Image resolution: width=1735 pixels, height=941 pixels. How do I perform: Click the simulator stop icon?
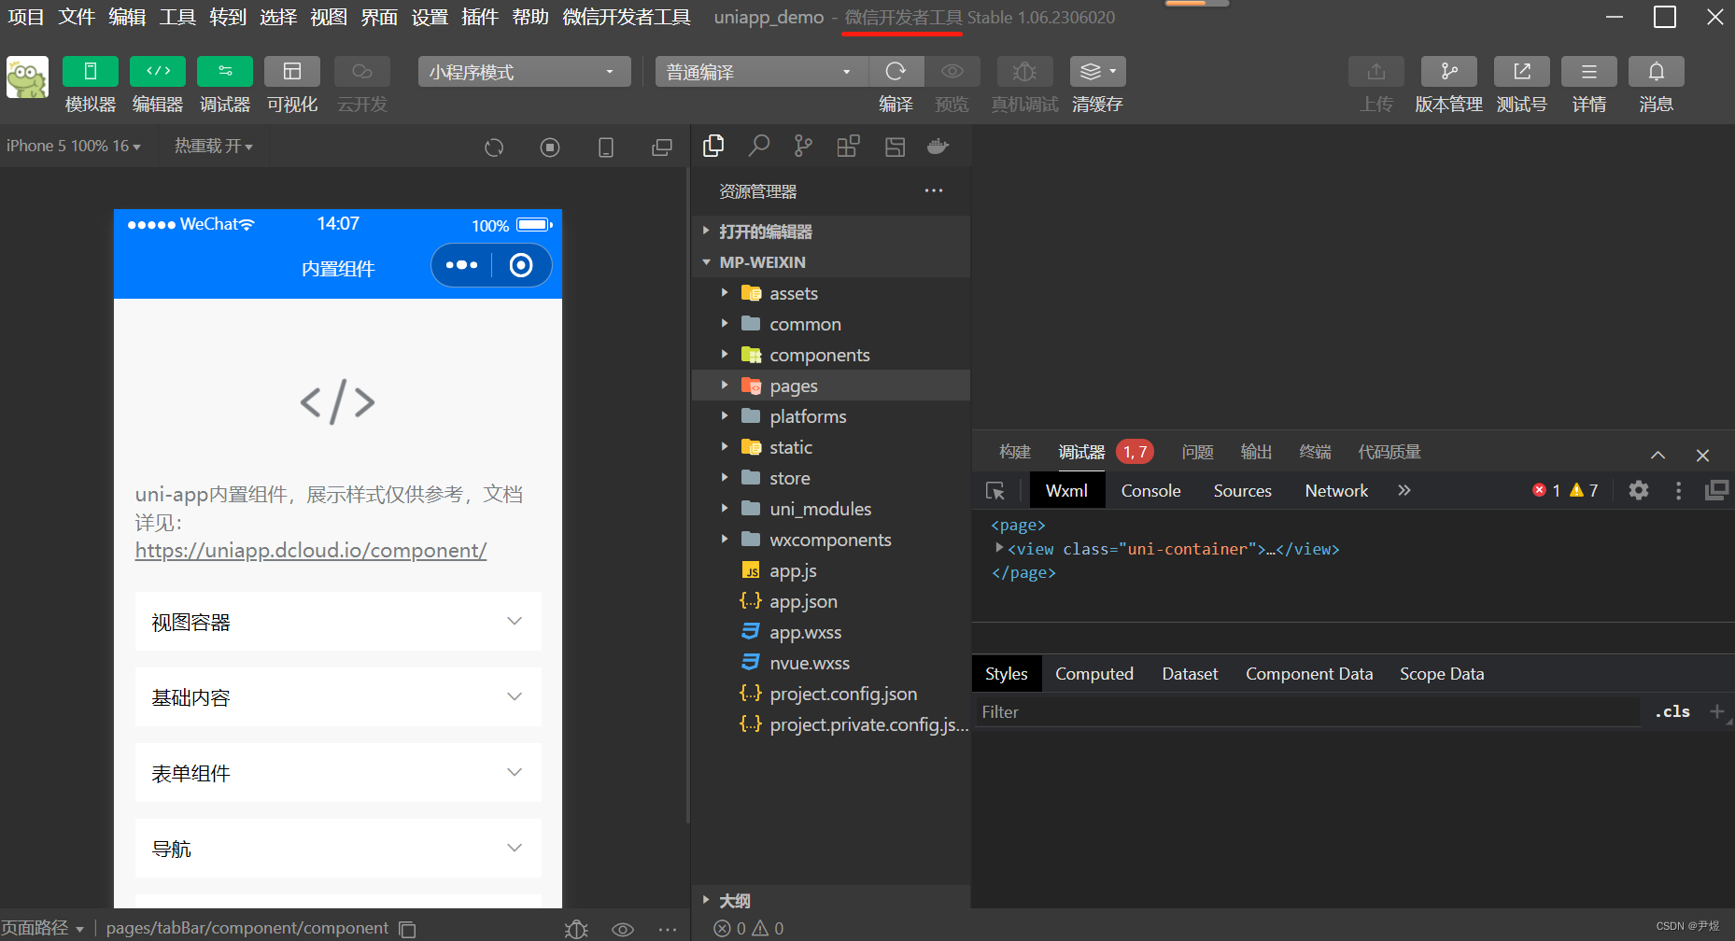pos(550,147)
